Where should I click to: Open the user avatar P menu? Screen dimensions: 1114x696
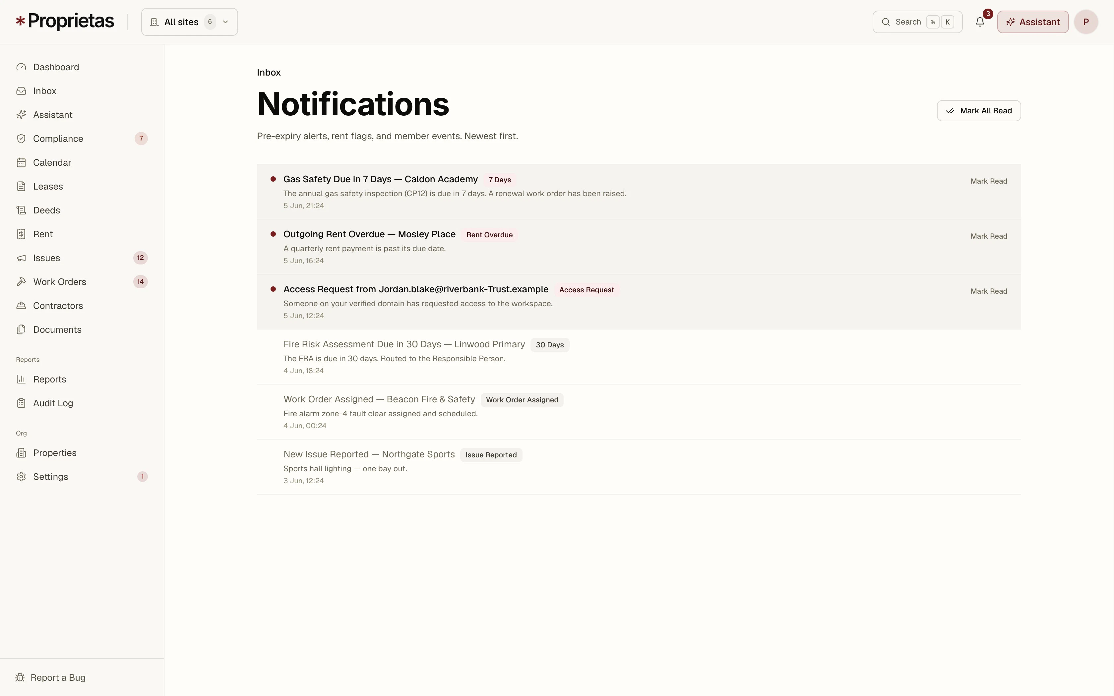click(1086, 22)
